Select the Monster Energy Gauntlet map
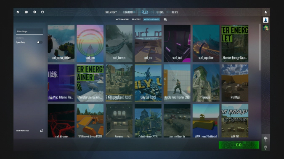 pos(235,44)
